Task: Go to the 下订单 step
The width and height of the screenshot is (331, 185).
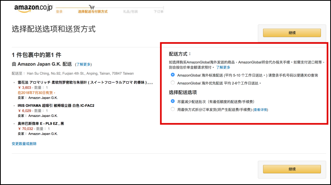Action: (159, 12)
